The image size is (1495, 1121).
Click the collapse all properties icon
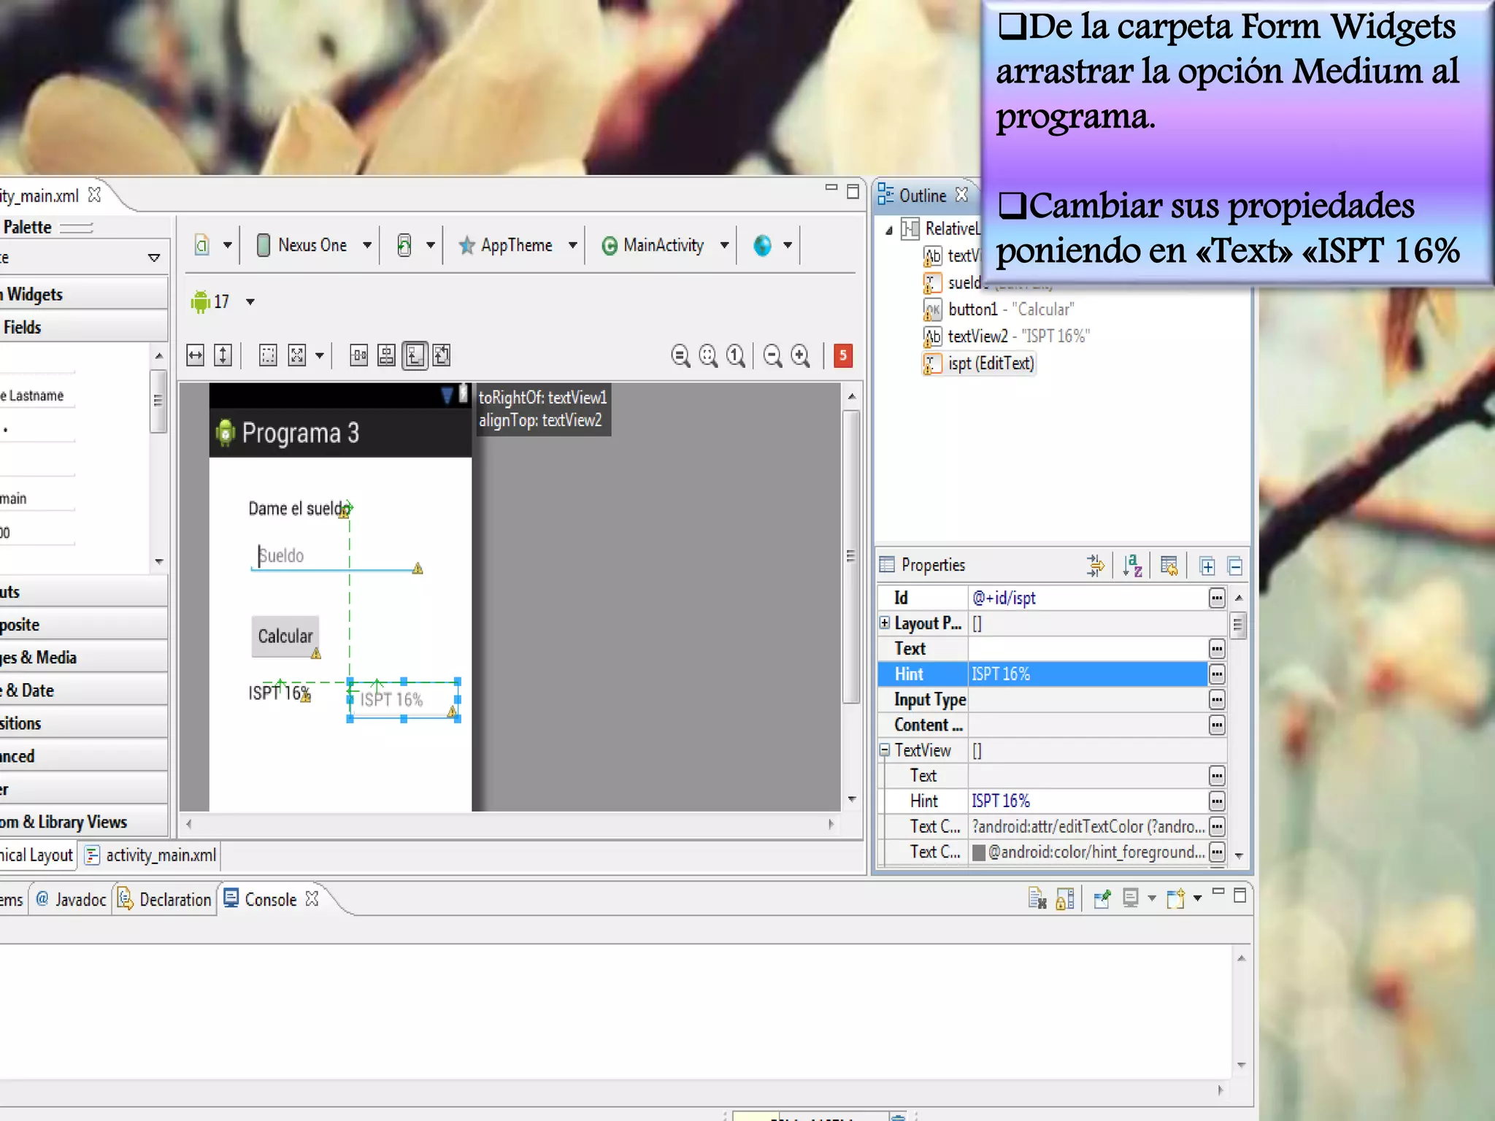click(1235, 566)
